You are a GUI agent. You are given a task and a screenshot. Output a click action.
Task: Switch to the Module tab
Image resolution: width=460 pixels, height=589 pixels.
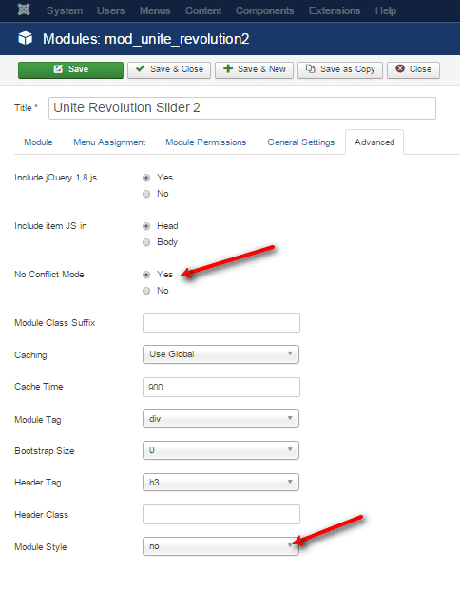(x=38, y=142)
